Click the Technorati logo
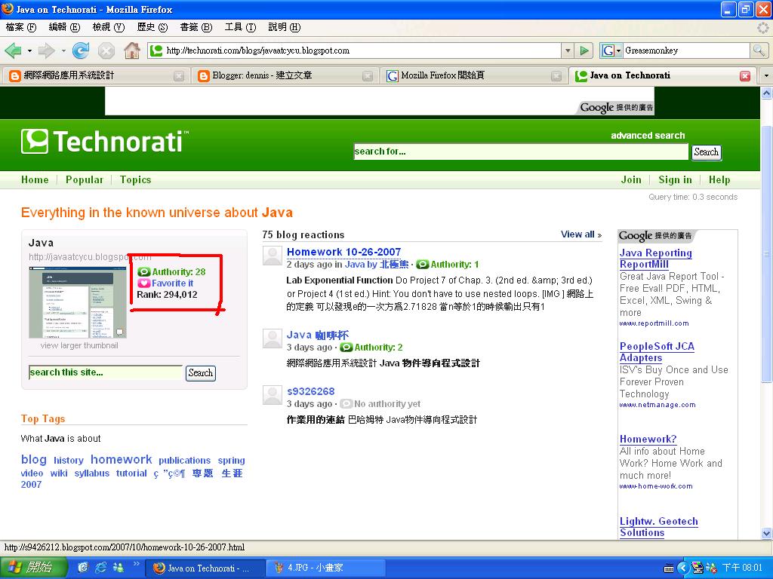Screen dimensions: 773x579 [x=104, y=142]
